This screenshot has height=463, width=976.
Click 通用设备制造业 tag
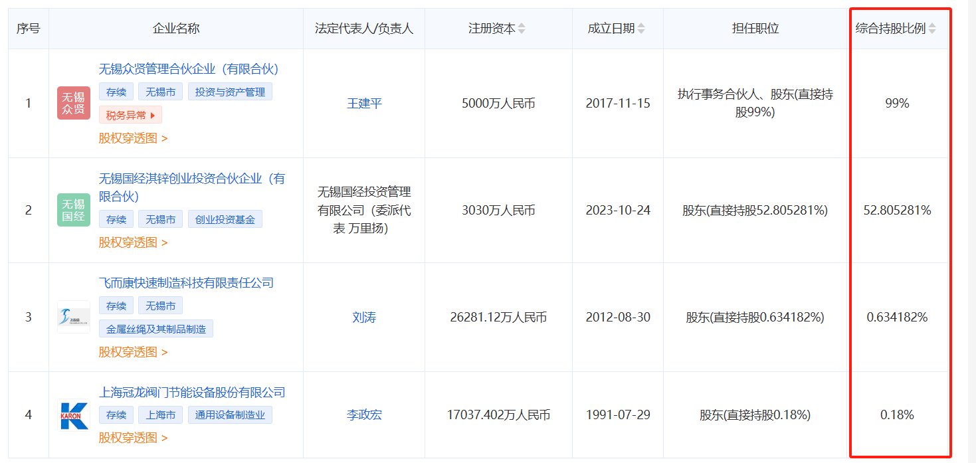coord(230,415)
